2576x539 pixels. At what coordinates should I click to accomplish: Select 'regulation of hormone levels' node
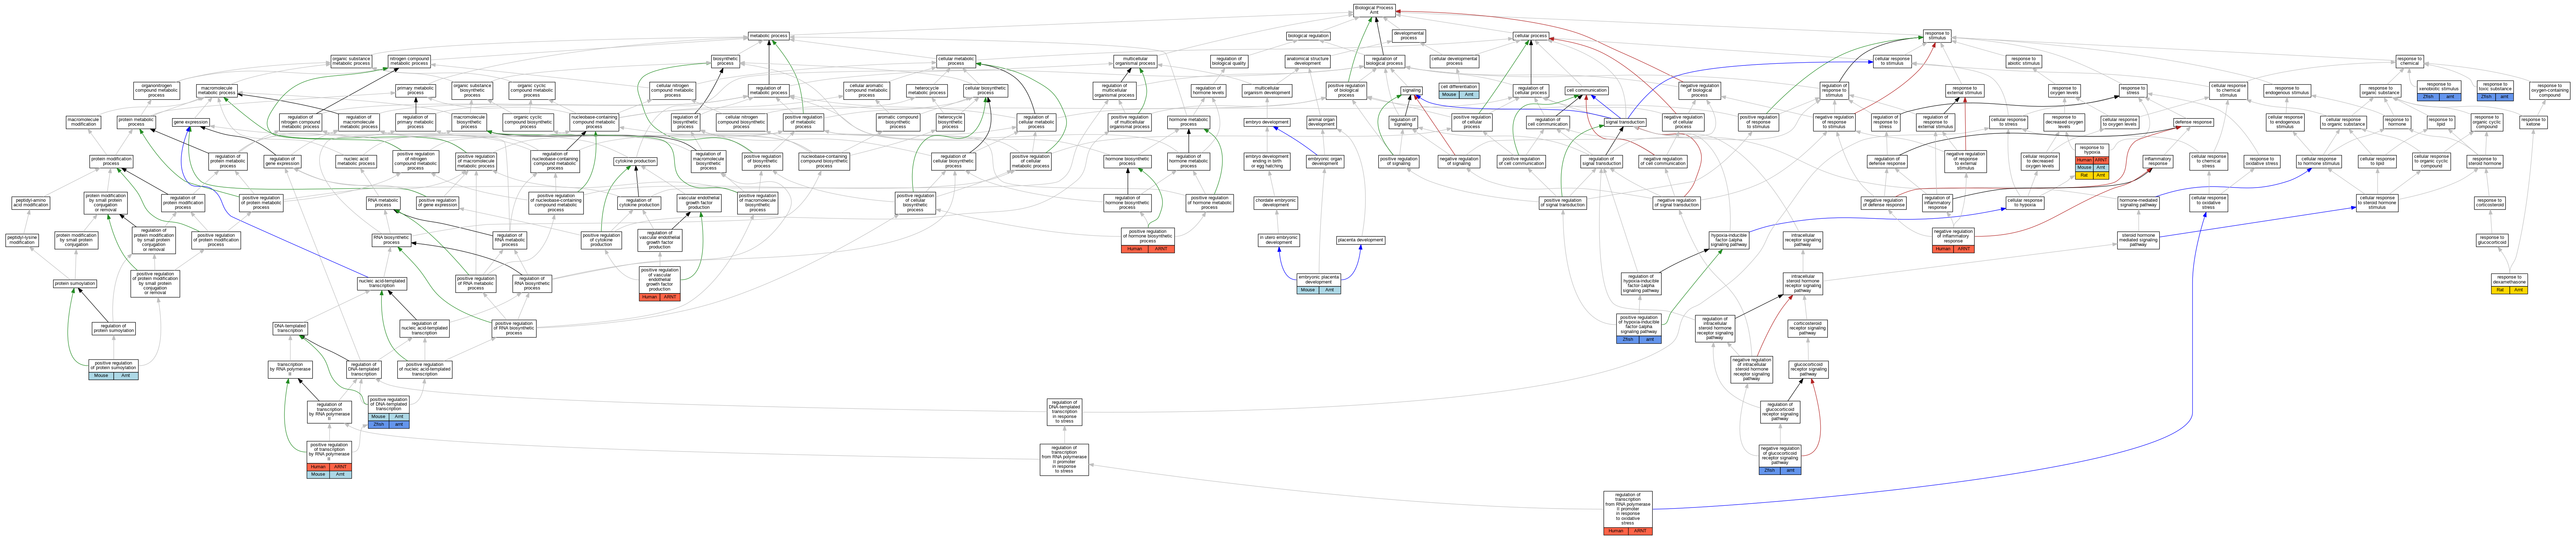[1208, 91]
